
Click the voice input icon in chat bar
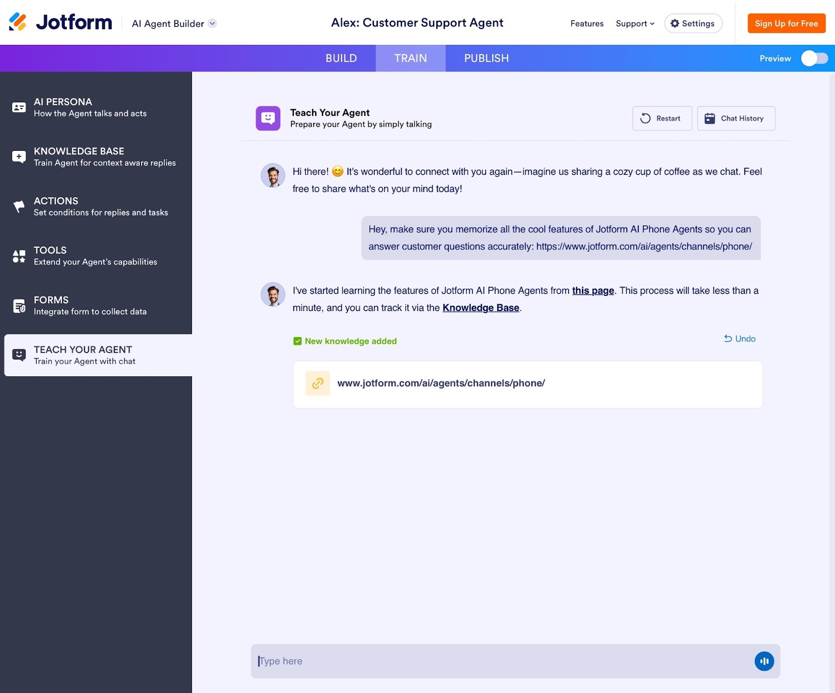[764, 661]
